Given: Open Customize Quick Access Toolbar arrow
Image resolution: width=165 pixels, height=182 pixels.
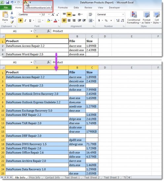Looking at the screenshot, I should (30, 2).
